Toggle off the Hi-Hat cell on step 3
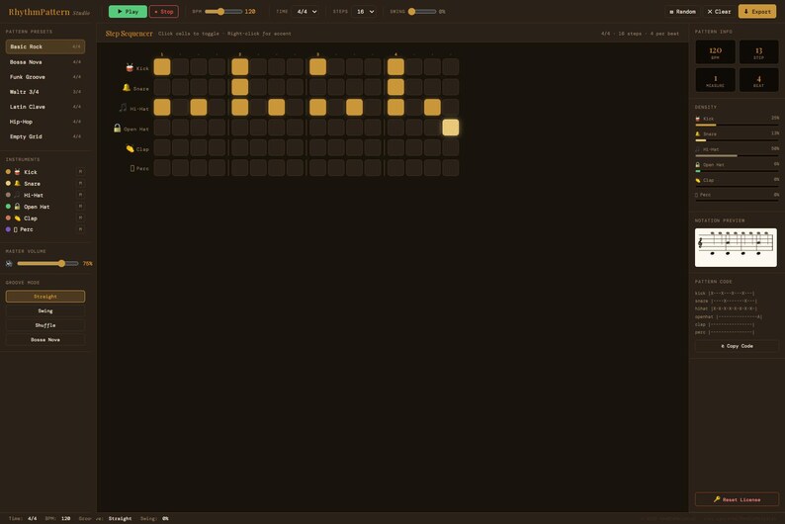 coord(199,107)
